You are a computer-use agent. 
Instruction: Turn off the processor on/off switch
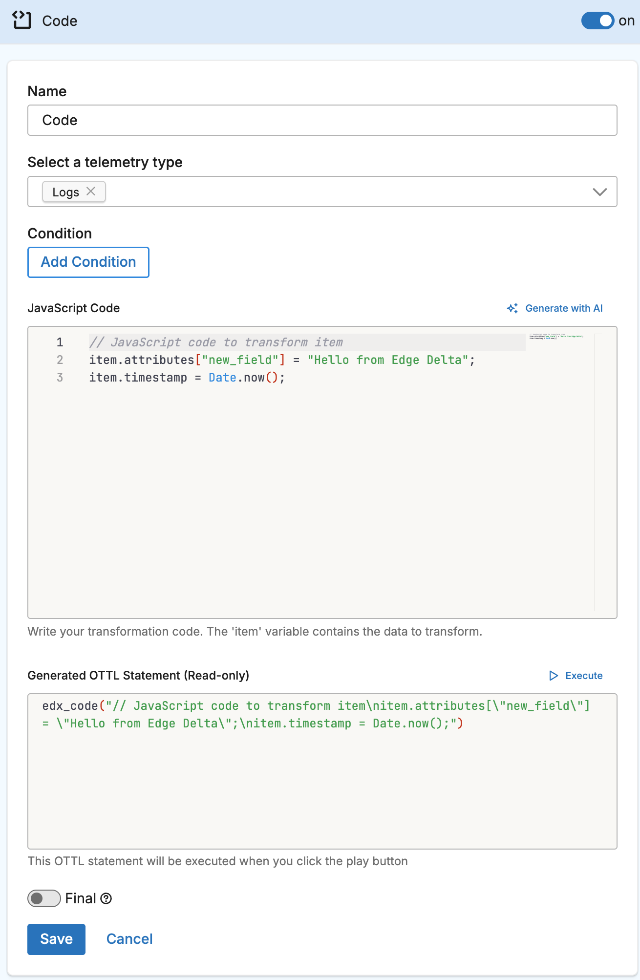[597, 21]
